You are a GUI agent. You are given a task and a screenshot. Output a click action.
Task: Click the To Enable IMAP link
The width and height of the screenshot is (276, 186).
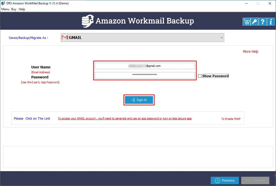pos(231,119)
